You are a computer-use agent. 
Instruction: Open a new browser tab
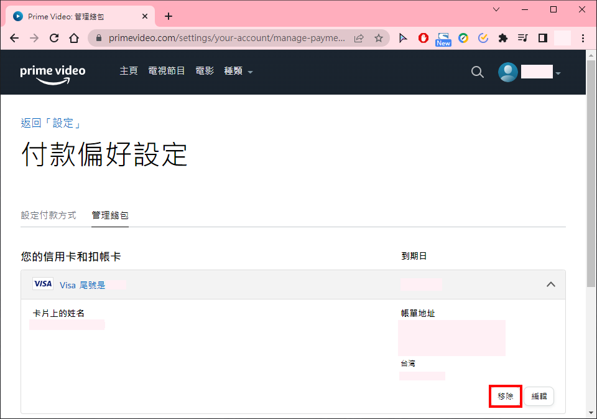(169, 16)
